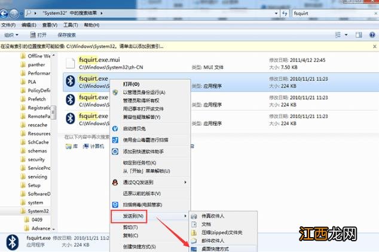Open the blue help icon

372,35
